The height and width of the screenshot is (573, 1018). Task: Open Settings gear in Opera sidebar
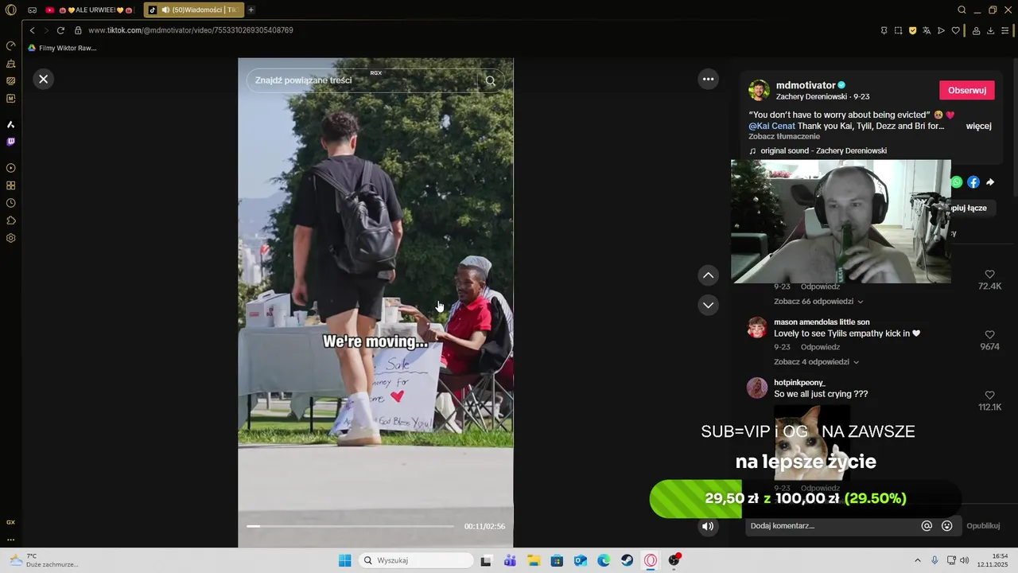[x=11, y=238]
